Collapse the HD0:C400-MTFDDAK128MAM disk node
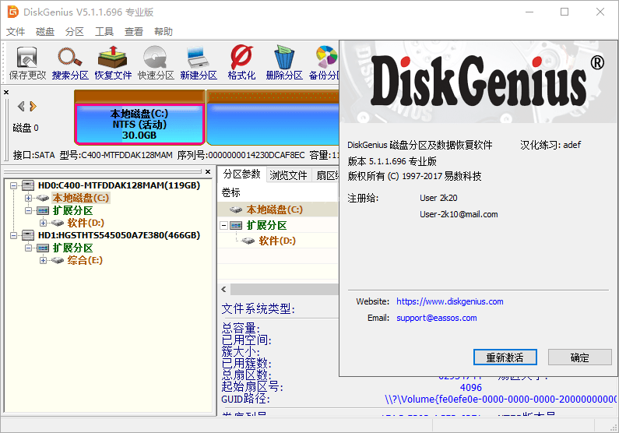The height and width of the screenshot is (433, 619). [x=14, y=185]
